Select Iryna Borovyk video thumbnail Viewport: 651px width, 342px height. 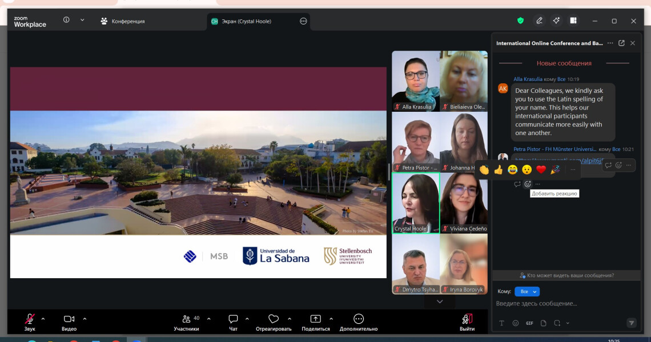pyautogui.click(x=464, y=264)
